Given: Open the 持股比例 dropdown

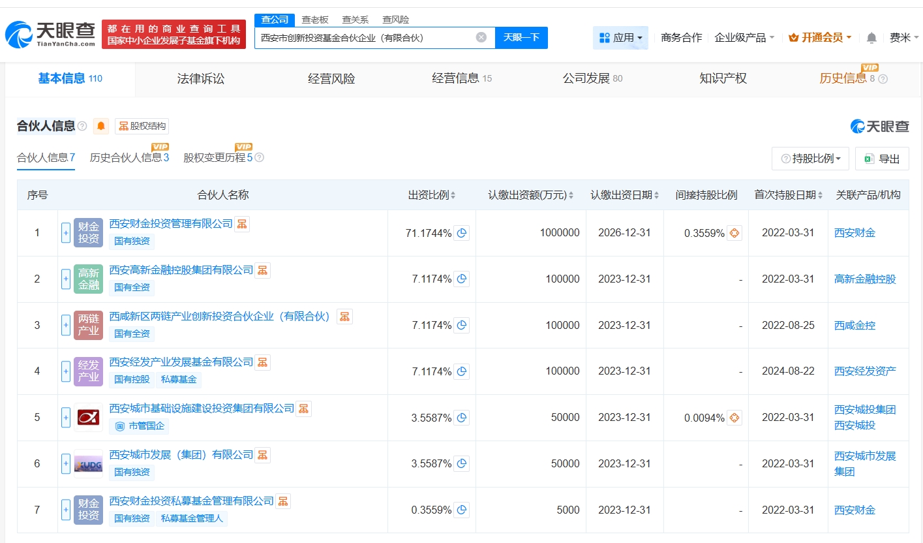Looking at the screenshot, I should click(810, 159).
